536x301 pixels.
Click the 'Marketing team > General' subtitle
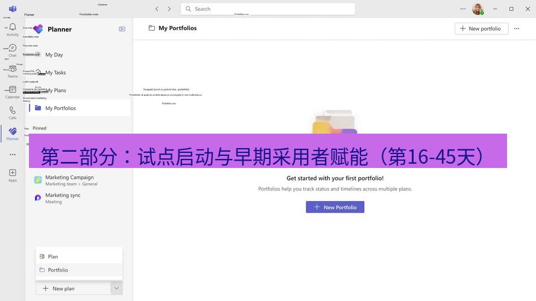click(71, 184)
